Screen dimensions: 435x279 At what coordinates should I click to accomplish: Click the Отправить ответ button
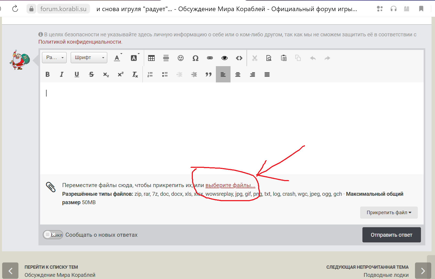click(391, 235)
